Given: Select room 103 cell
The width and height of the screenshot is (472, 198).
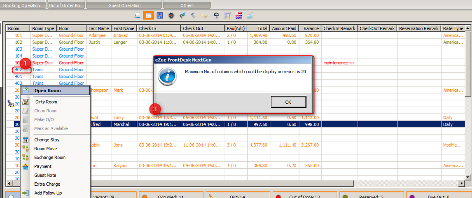Looking at the screenshot, I should [x=19, y=49].
